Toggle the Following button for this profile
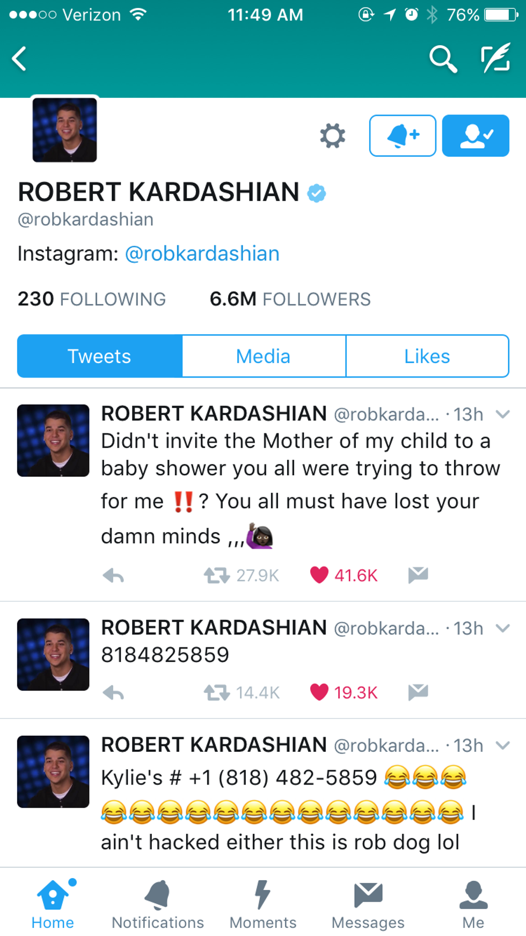The height and width of the screenshot is (936, 526). pos(476,136)
